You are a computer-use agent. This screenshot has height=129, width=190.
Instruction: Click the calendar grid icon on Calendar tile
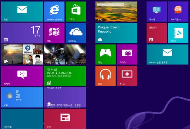click(6, 40)
